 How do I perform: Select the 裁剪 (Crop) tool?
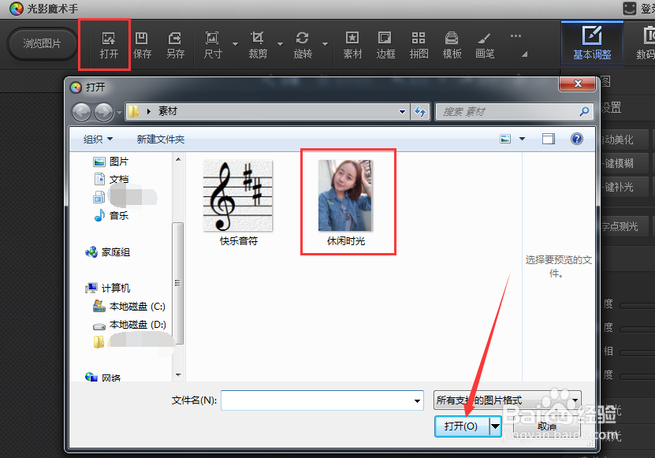coord(259,43)
